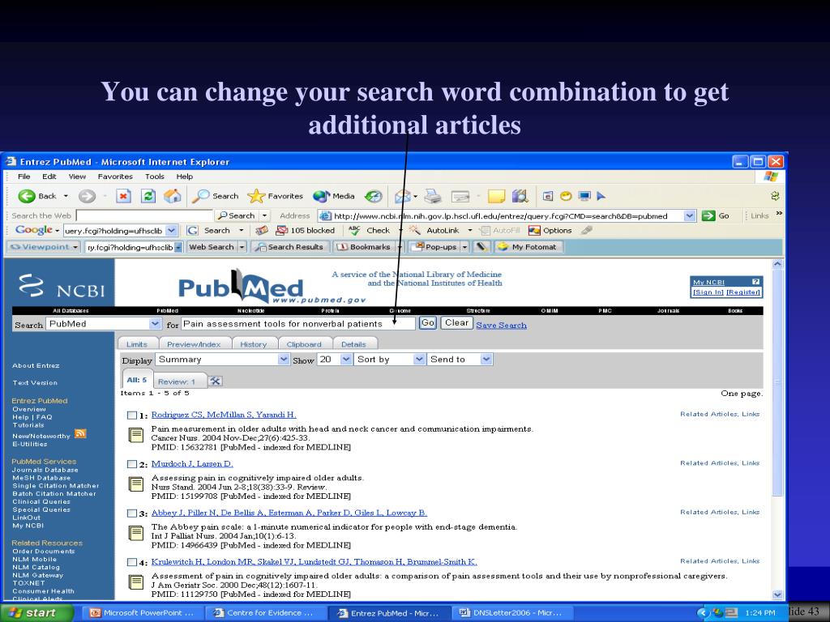Open the Send to dropdown
Viewport: 830px width, 622px height.
(486, 359)
